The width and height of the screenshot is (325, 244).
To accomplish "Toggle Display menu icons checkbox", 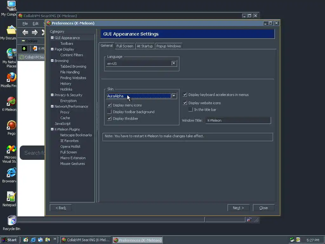I will pos(109,105).
